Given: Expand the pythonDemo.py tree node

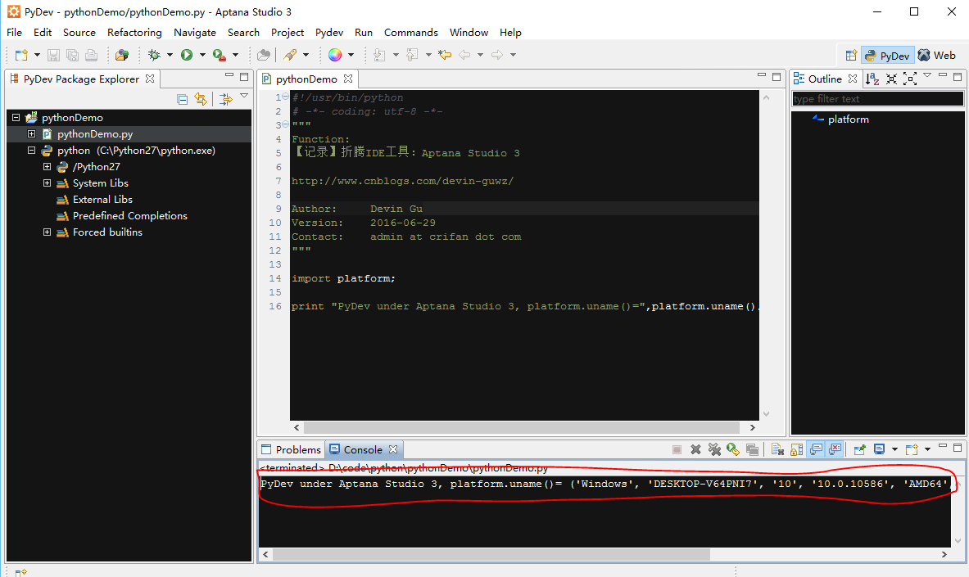Looking at the screenshot, I should click(x=31, y=133).
